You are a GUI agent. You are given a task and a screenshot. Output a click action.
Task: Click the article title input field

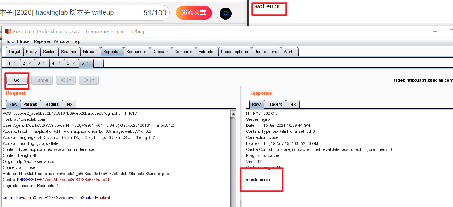[85, 13]
